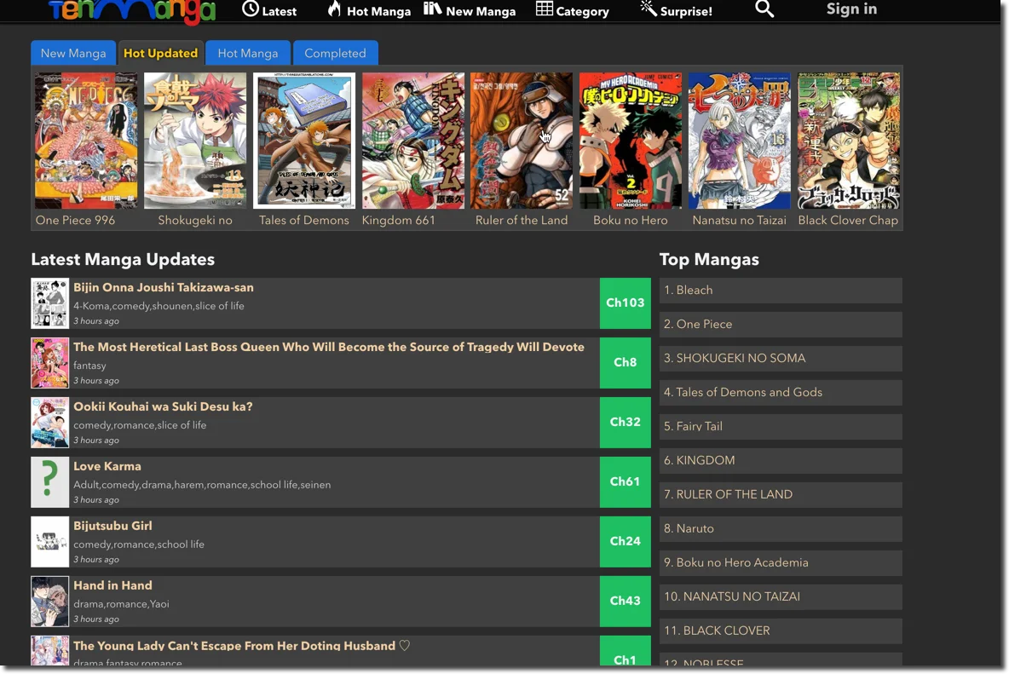The image size is (1009, 674).
Task: Open the Boku no Hero cover
Action: pyautogui.click(x=631, y=141)
